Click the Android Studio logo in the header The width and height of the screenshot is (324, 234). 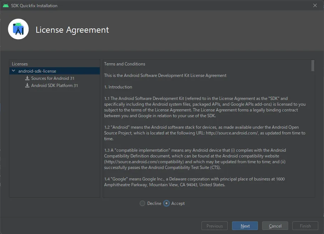pyautogui.click(x=18, y=29)
